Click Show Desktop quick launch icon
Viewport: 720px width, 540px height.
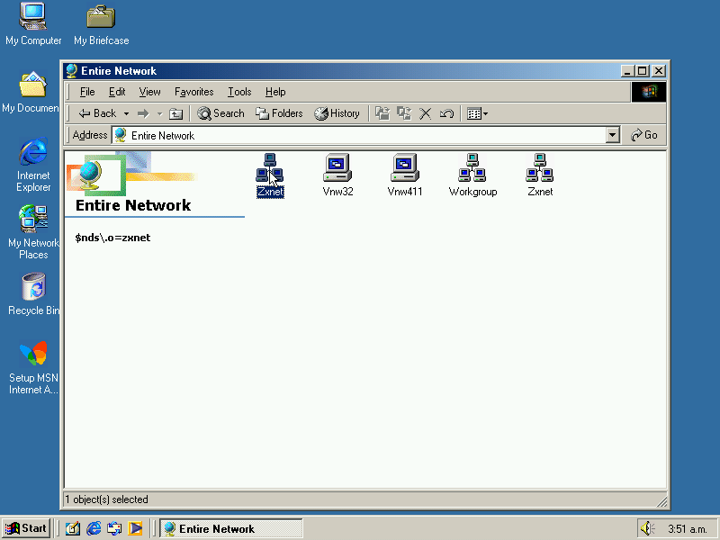pos(73,528)
